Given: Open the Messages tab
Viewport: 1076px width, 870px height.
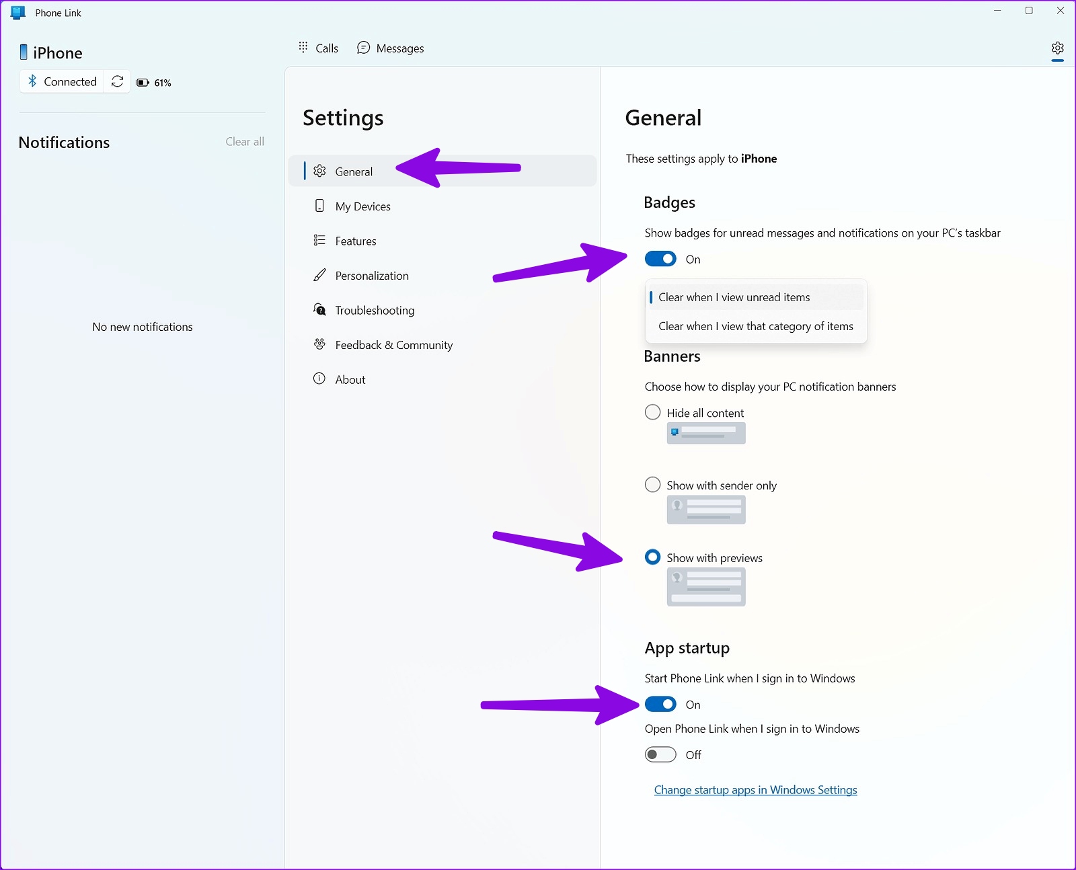Looking at the screenshot, I should [391, 48].
